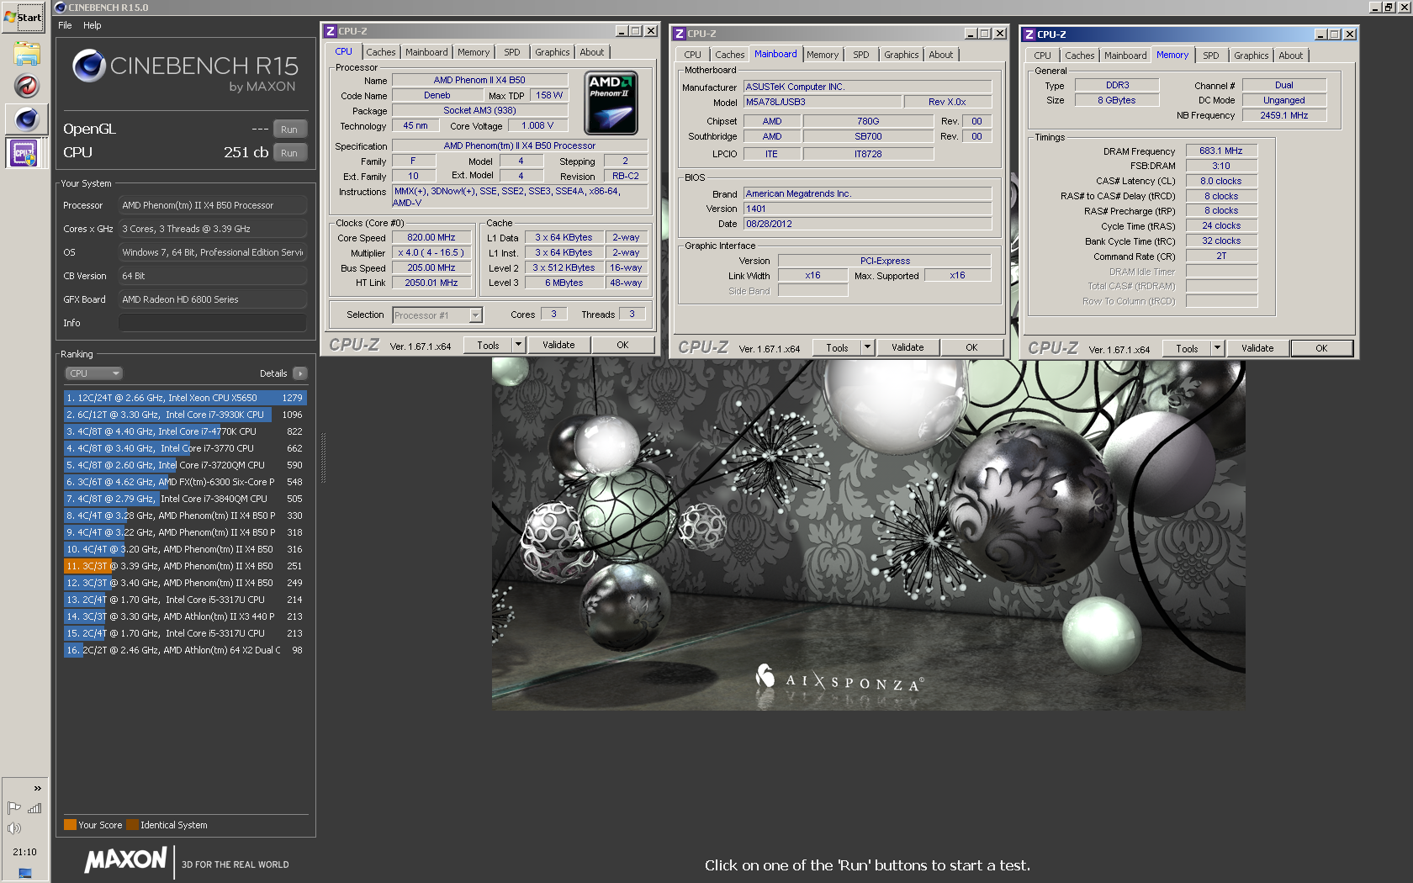The image size is (1413, 883).
Task: Click the Cinebench R15 logo sphere
Action: coord(88,66)
